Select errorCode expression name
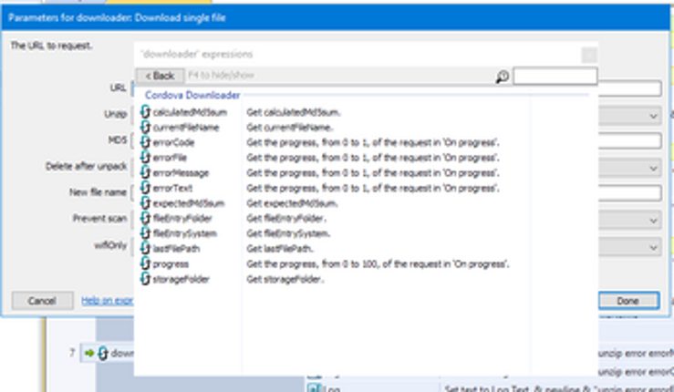Screen dimensions: 674x392 (173, 143)
